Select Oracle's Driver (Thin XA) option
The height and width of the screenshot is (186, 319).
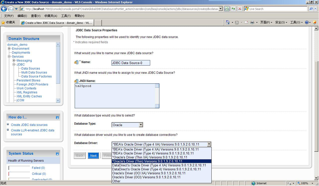[162, 157]
